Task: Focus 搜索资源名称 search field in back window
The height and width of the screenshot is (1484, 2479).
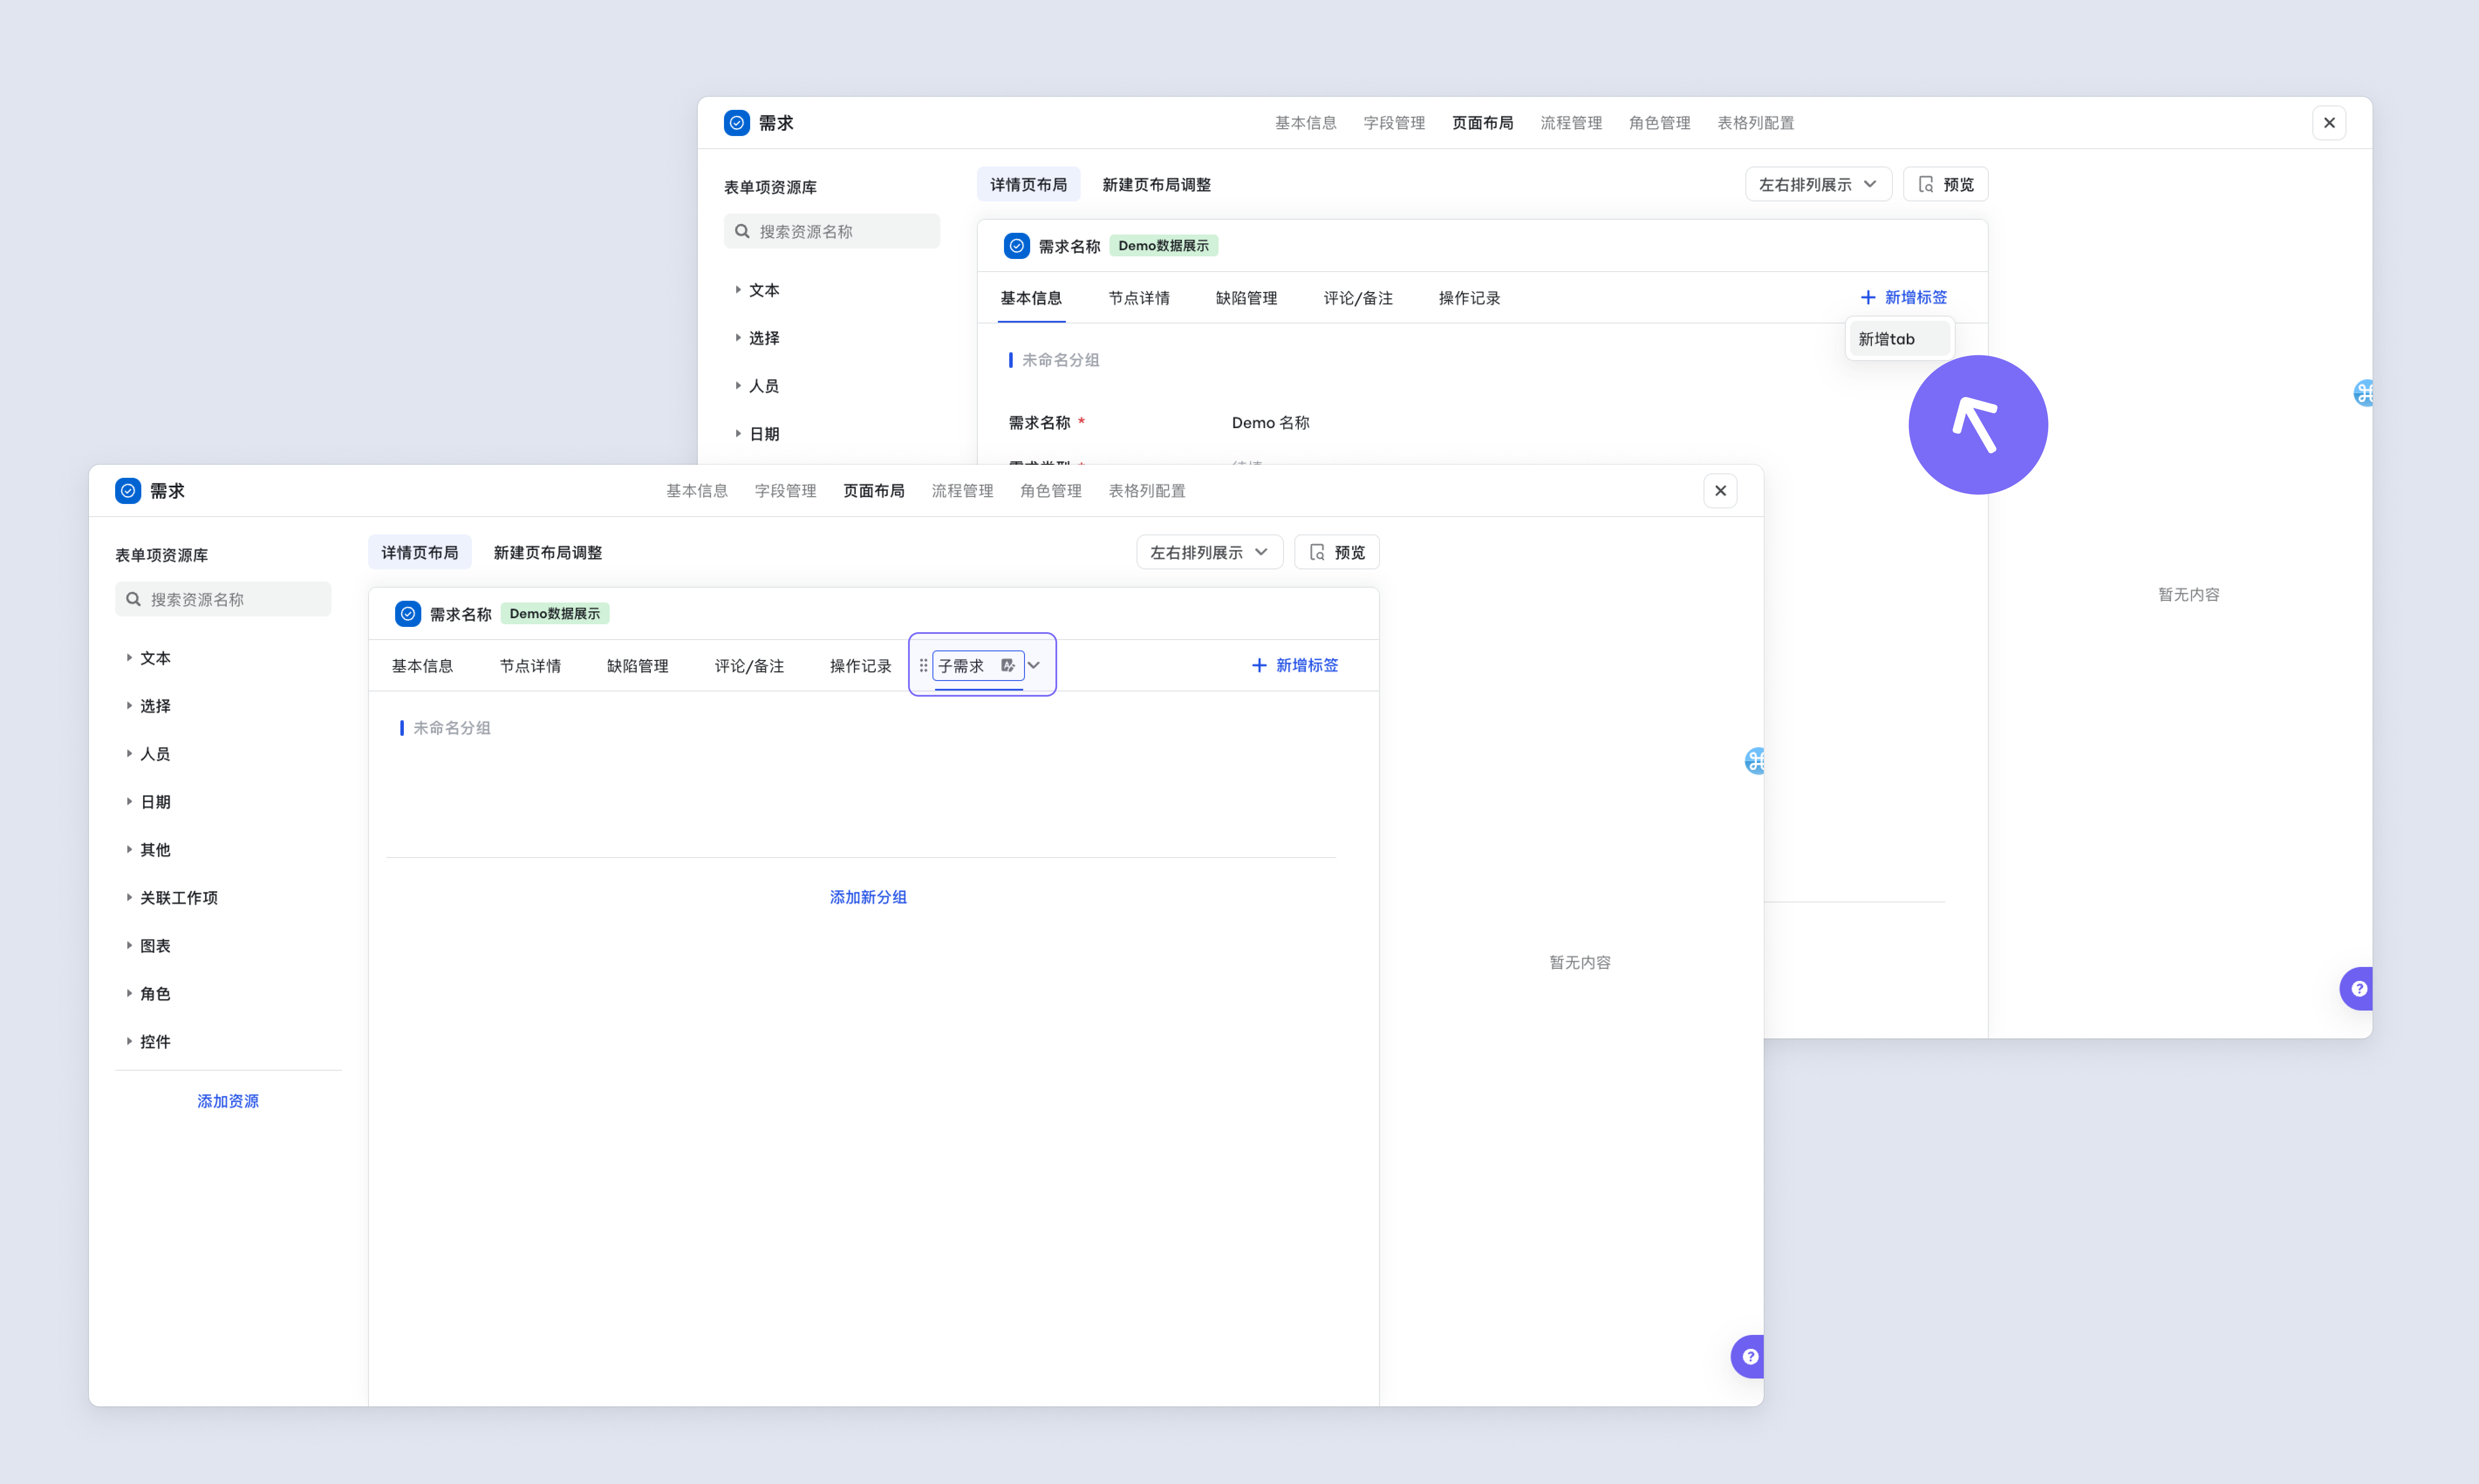Action: tap(832, 231)
